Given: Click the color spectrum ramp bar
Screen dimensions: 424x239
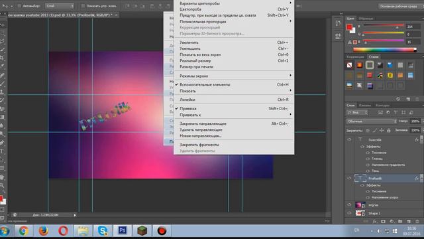Looking at the screenshot, I should click(385, 50).
